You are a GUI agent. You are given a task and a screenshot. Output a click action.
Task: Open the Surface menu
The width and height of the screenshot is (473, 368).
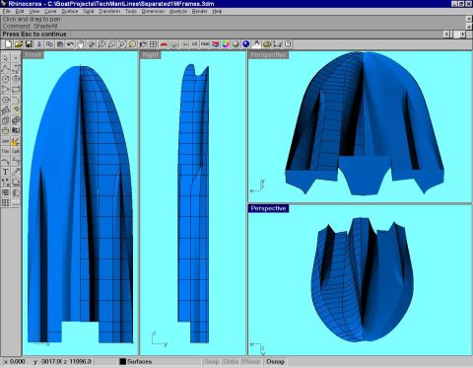[70, 12]
